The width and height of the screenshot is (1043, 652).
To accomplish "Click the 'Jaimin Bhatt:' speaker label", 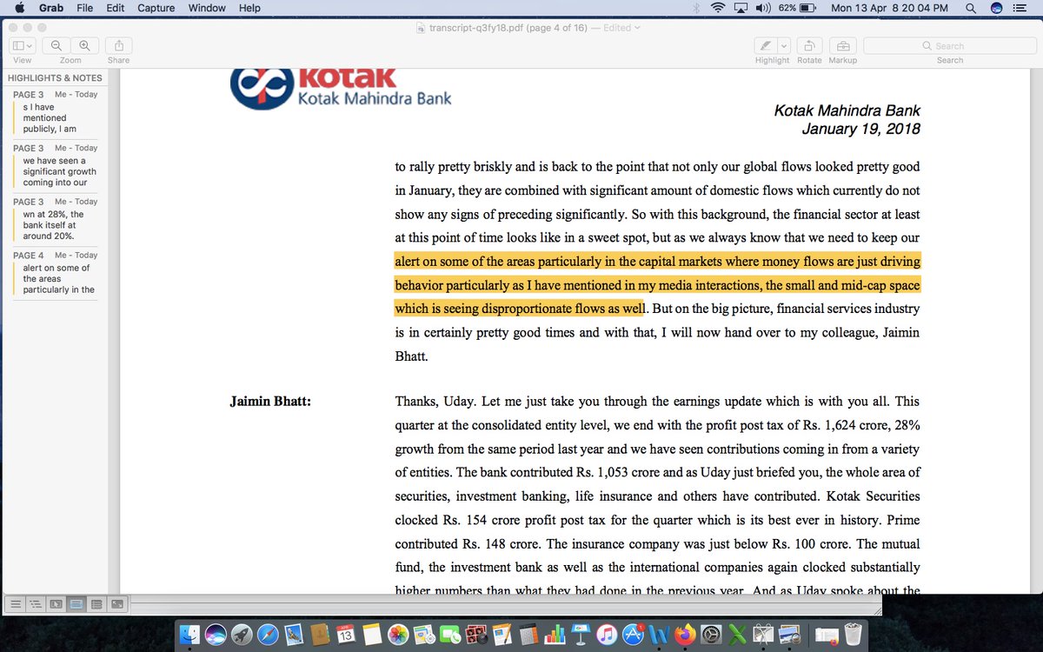I will 270,402.
